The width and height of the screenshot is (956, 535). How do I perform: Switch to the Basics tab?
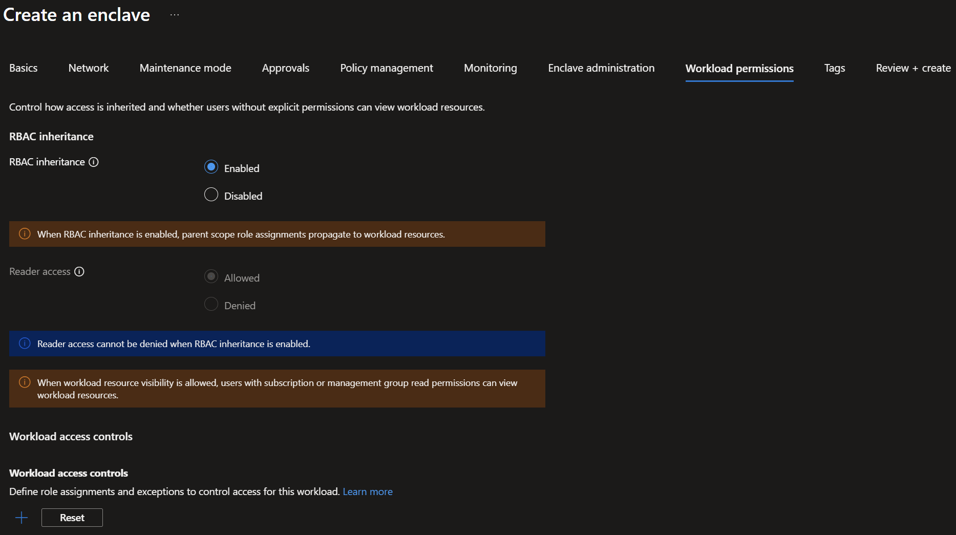point(24,68)
